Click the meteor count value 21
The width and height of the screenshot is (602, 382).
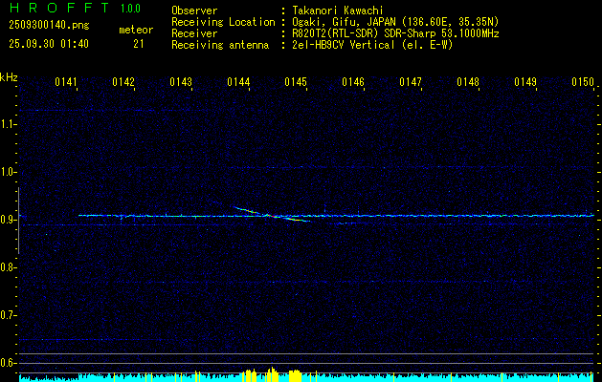[x=139, y=44]
